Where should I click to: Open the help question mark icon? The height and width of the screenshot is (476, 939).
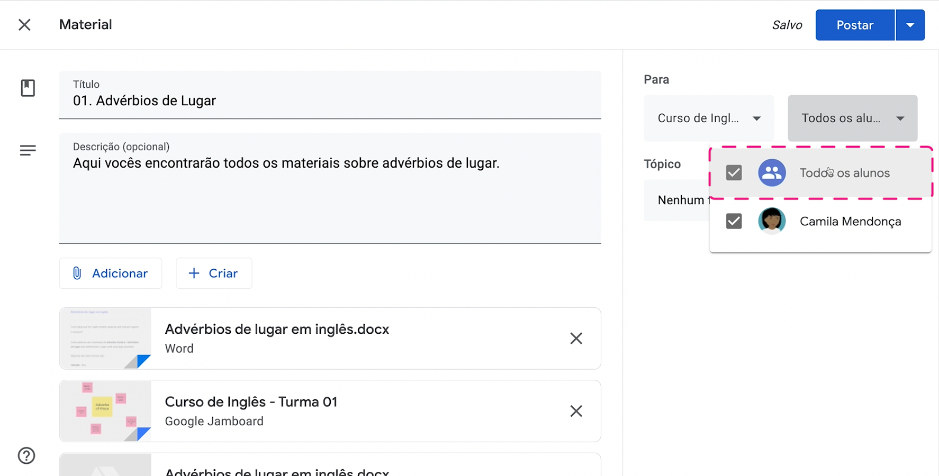26,455
